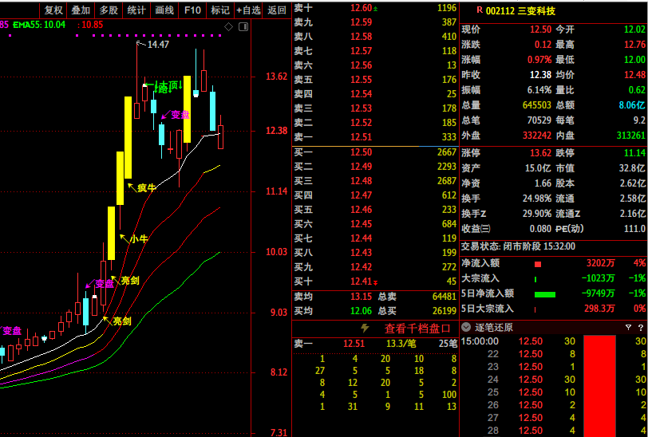Click the 13.62 price axis label
Screen dimensions: 648x437
276,77
